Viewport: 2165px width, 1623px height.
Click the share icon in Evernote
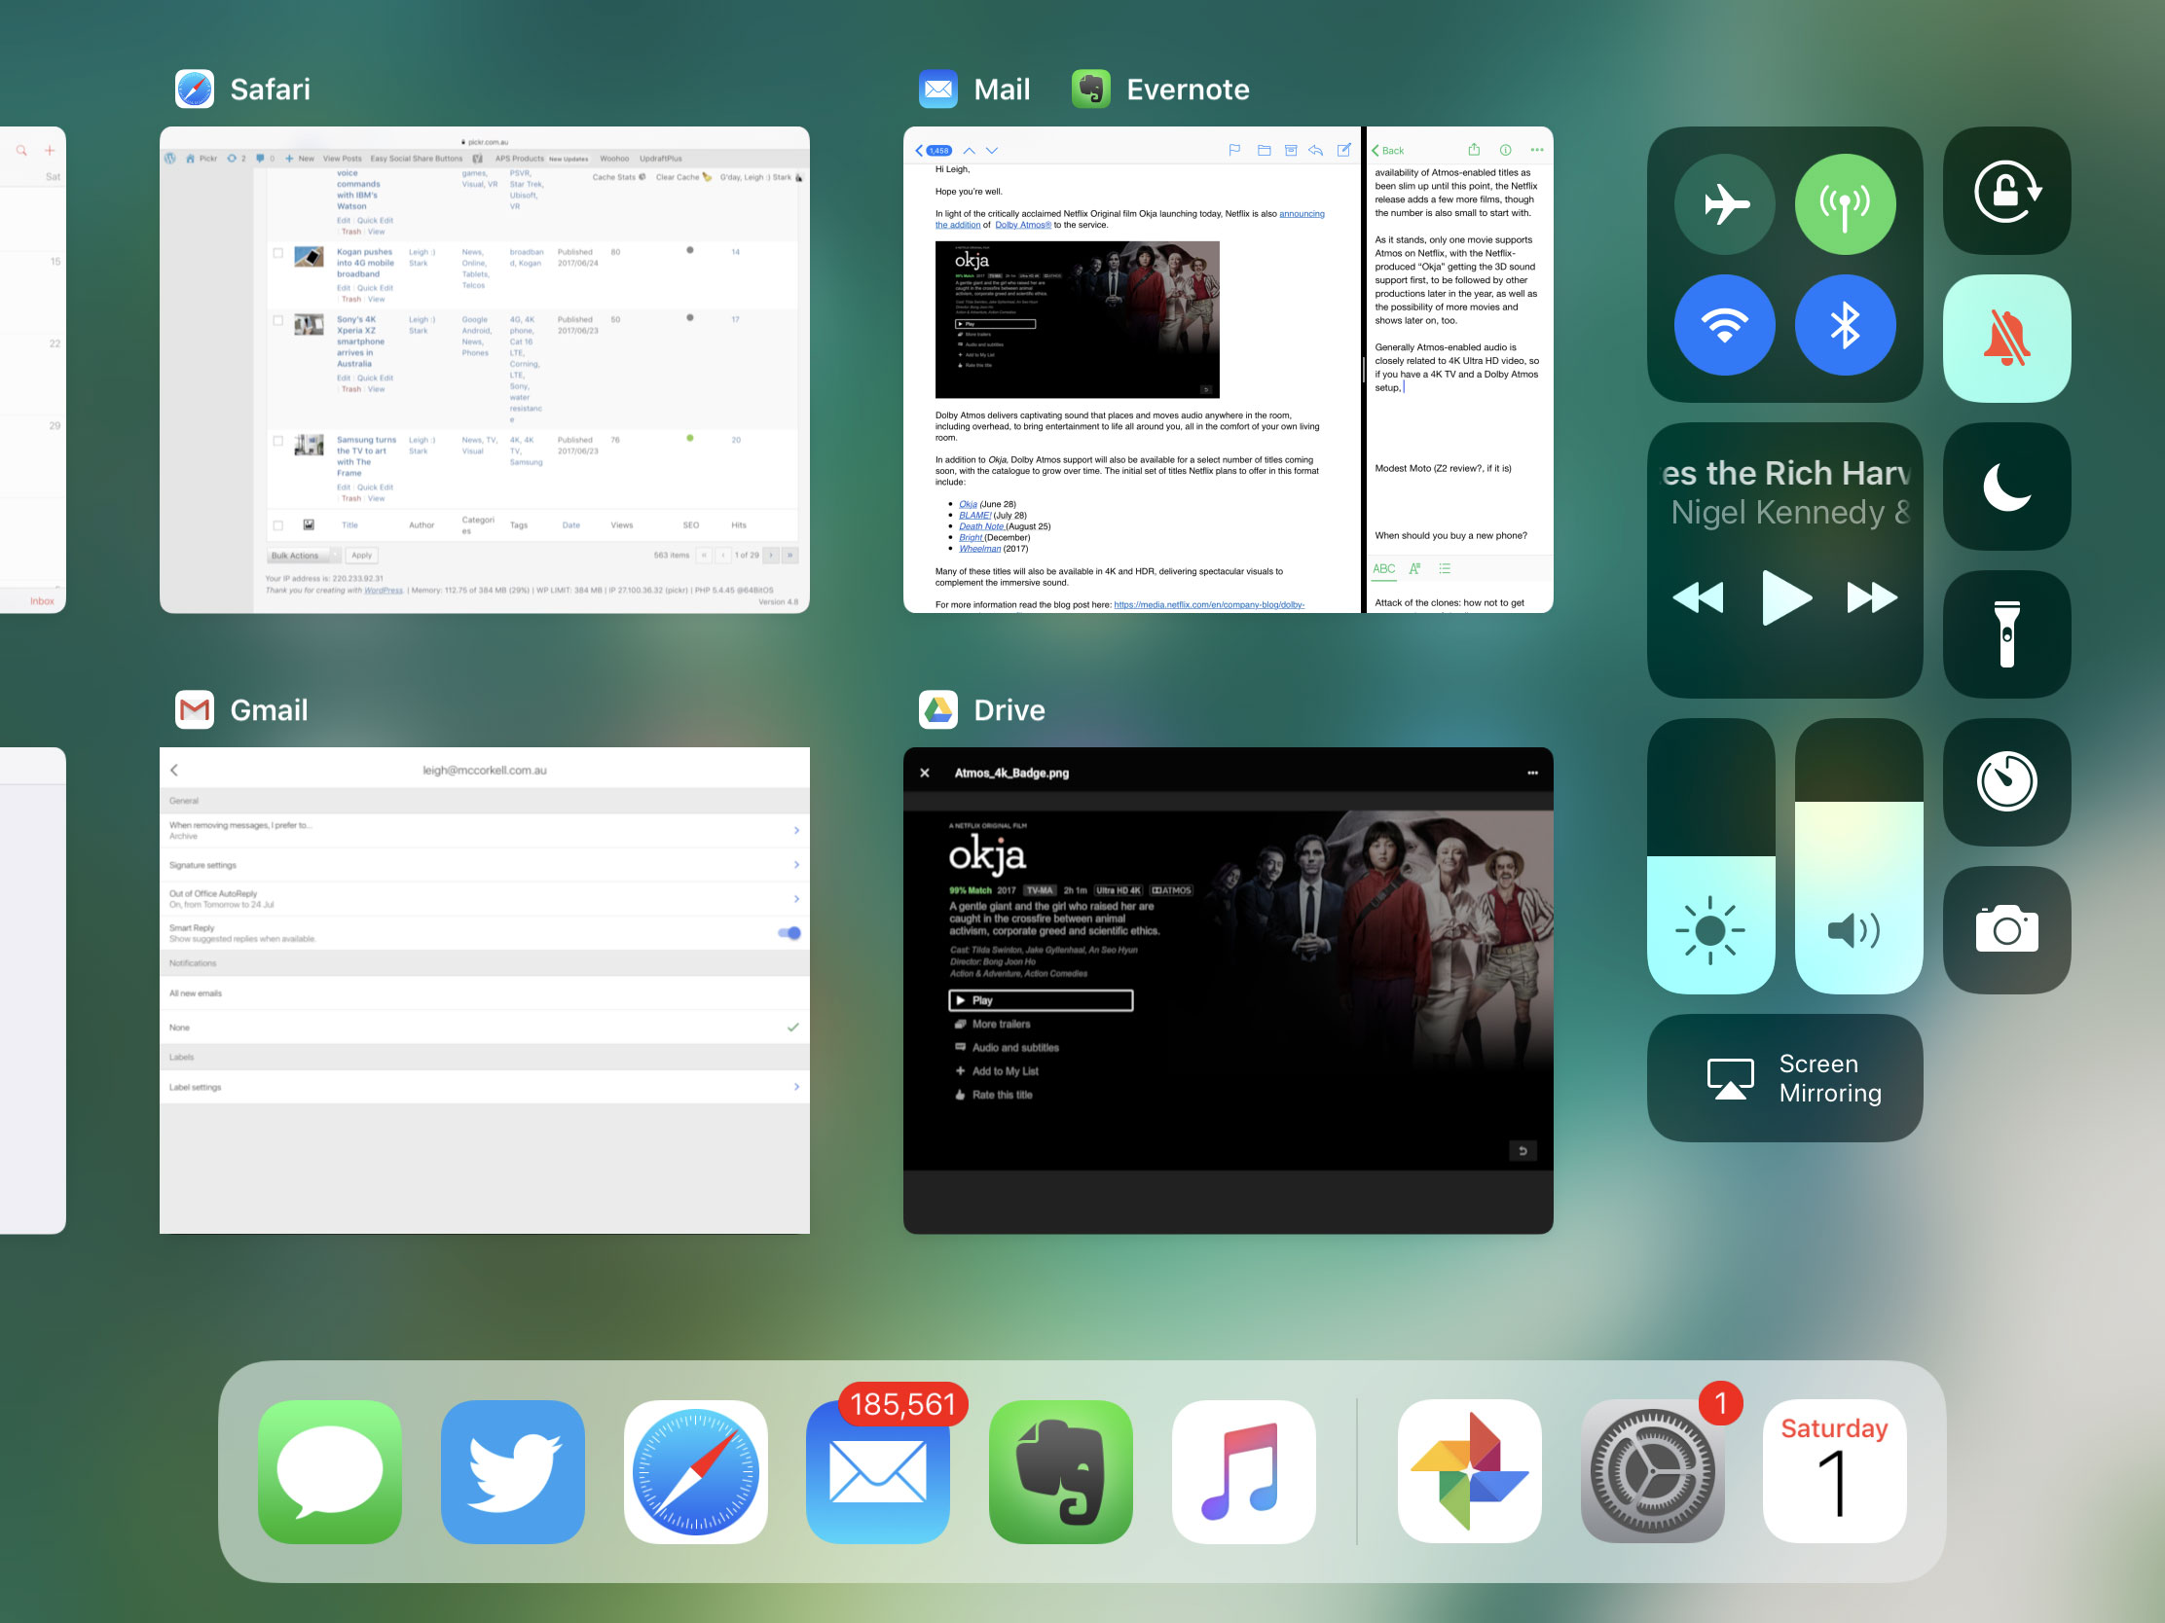point(1474,150)
